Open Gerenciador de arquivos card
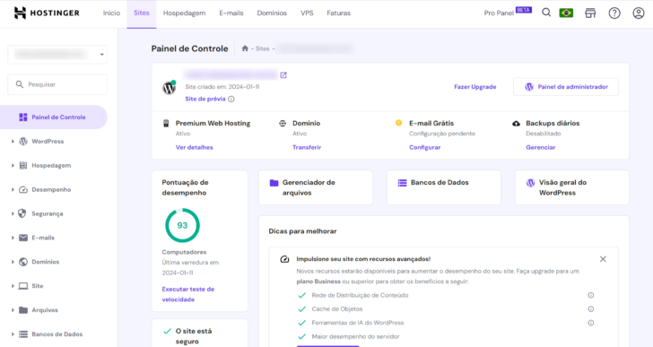653x347 pixels. (316, 187)
